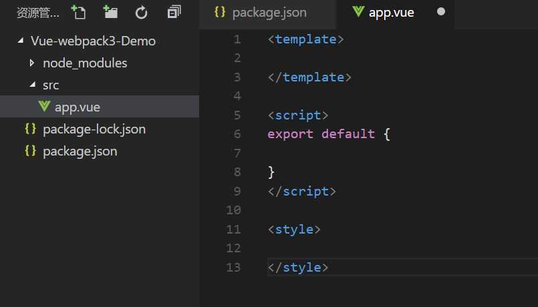Click the 'export default {' code line

click(329, 134)
